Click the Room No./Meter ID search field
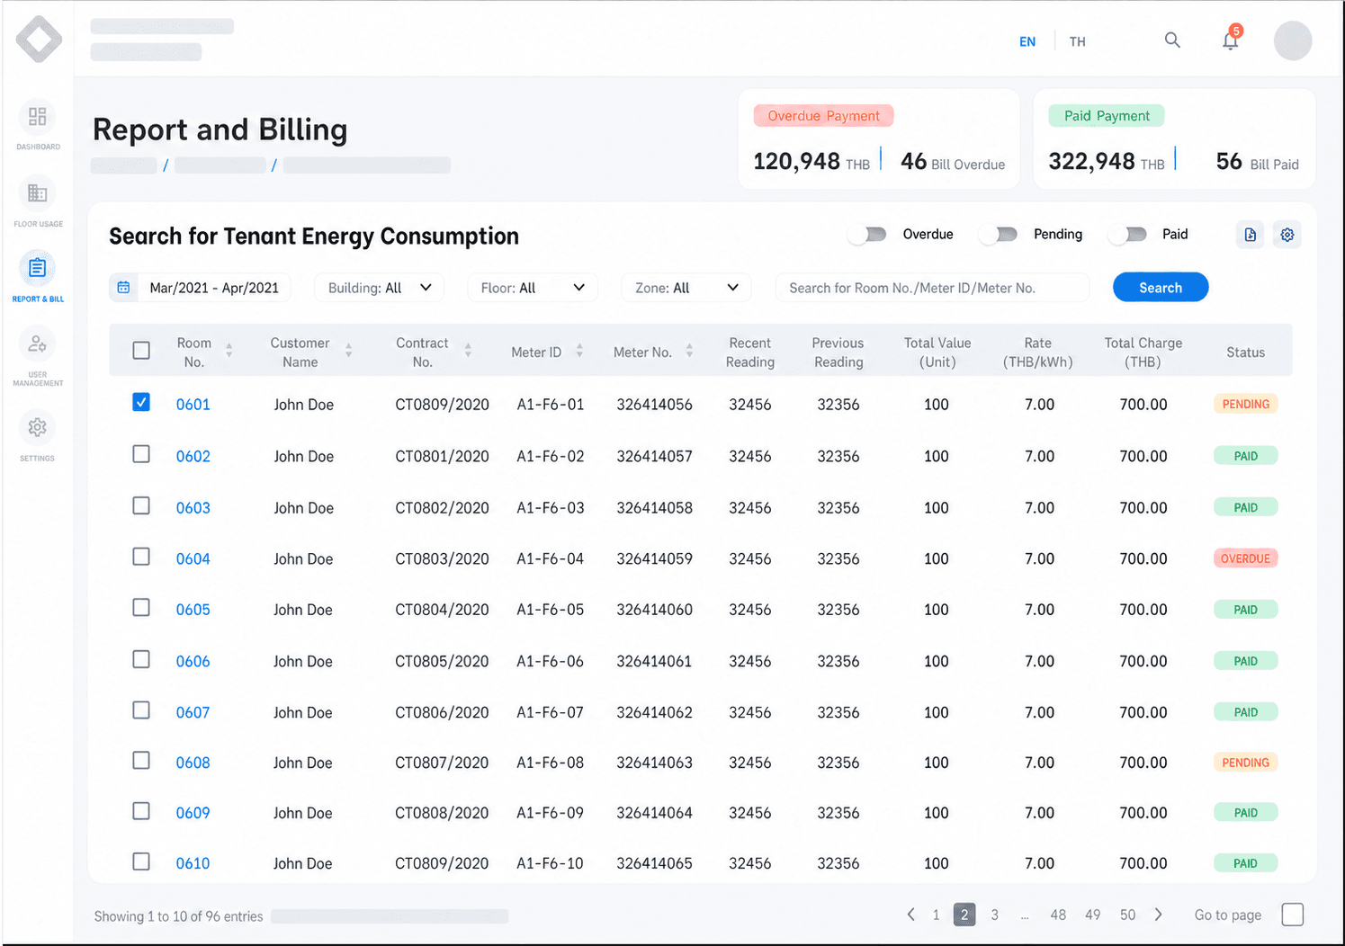The image size is (1345, 946). (932, 288)
